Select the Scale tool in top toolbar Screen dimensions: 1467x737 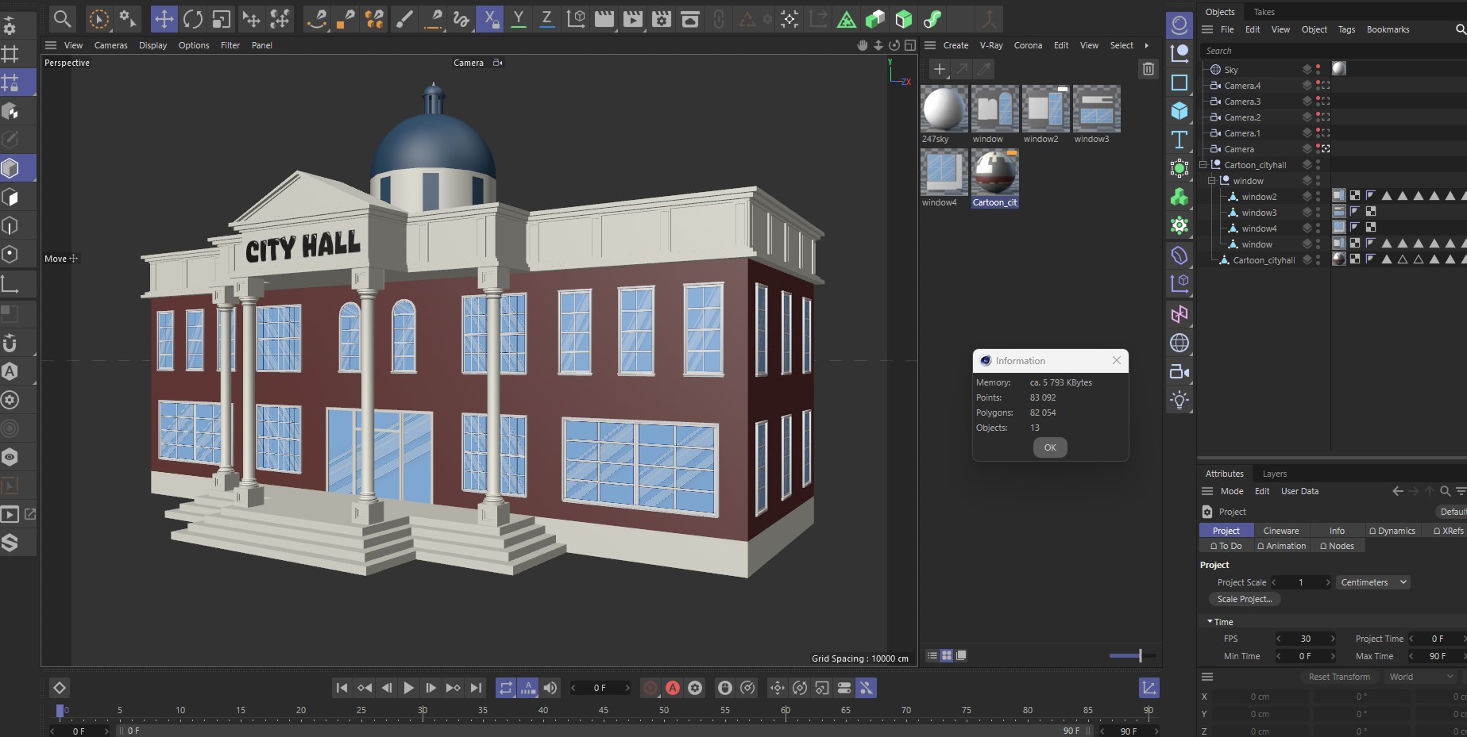click(x=222, y=19)
